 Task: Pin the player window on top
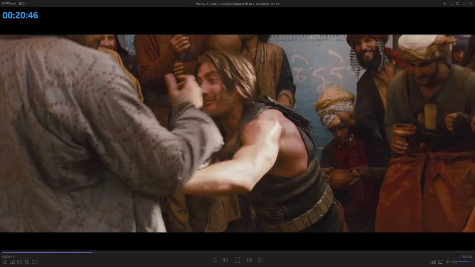[x=445, y=3]
